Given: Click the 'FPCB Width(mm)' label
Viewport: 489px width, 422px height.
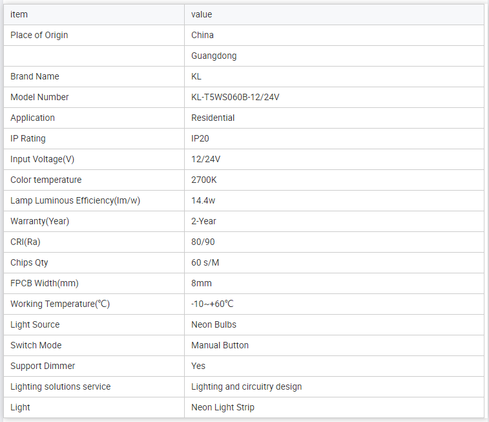Looking at the screenshot, I should click(45, 283).
